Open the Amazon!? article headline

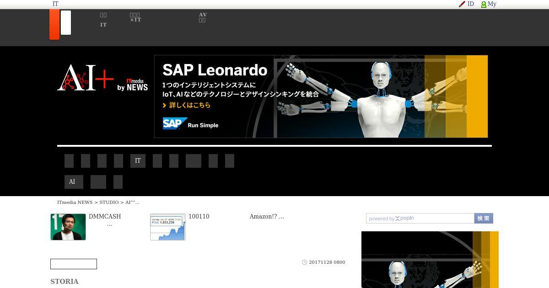click(x=267, y=217)
